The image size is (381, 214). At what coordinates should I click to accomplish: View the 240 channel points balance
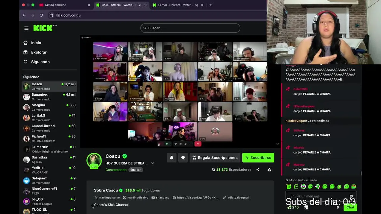pos(293,207)
